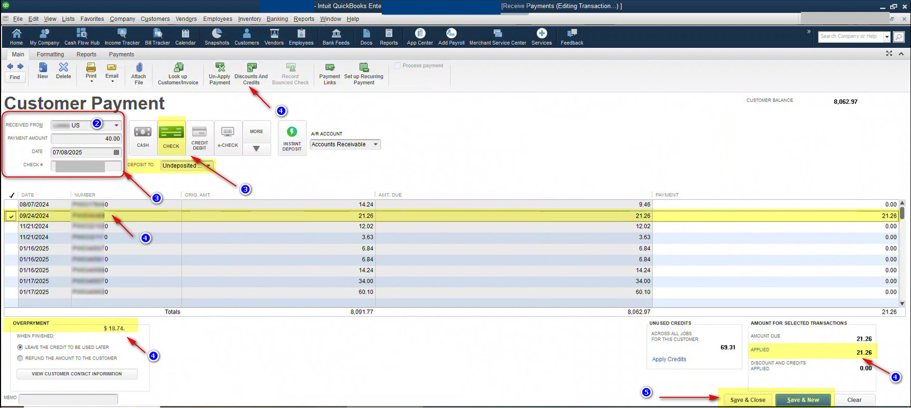The image size is (911, 408).
Task: Open the Customers center icon
Action: click(247, 37)
